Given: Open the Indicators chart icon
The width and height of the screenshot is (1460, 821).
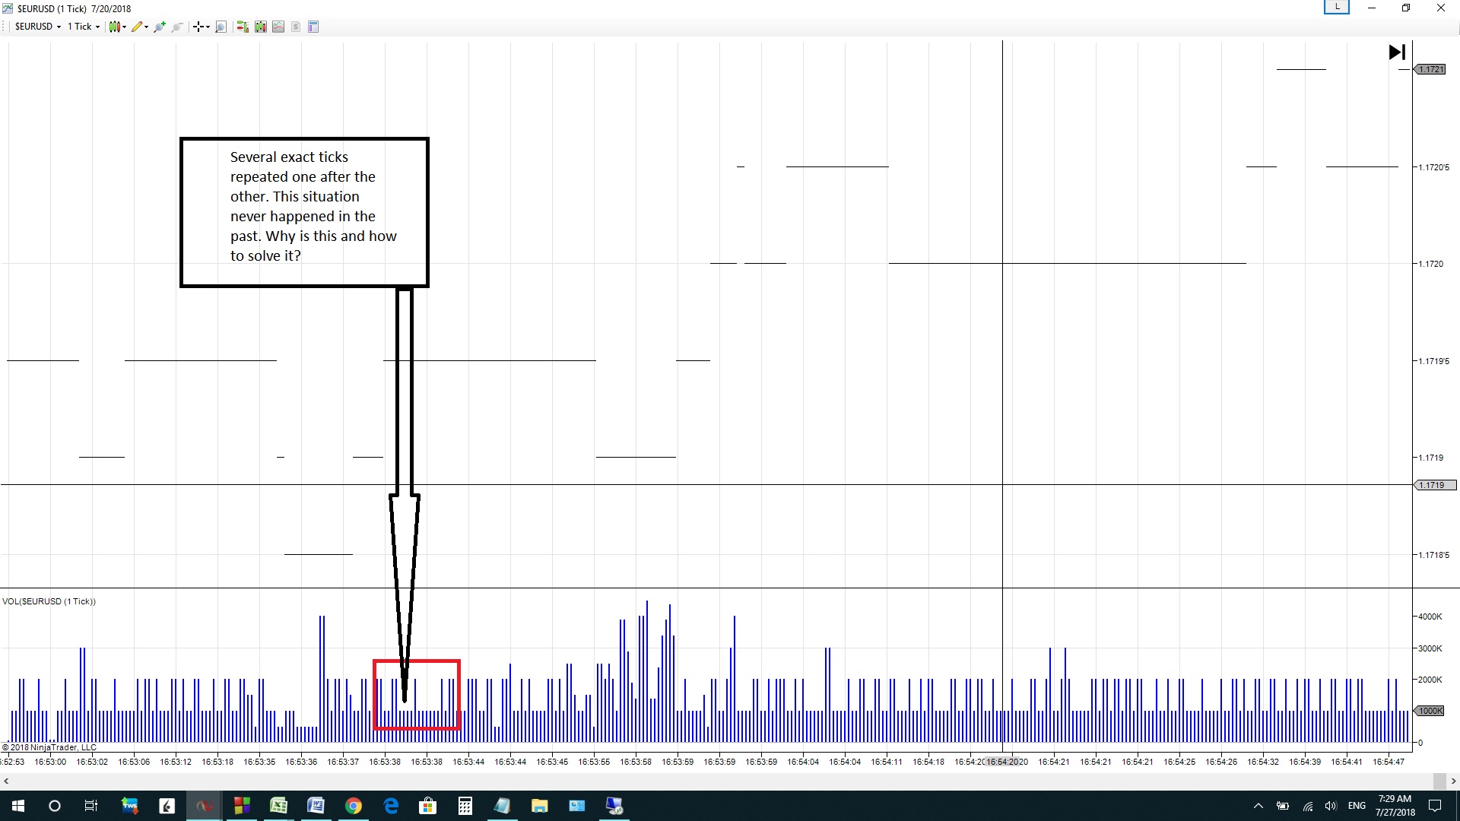Looking at the screenshot, I should [278, 27].
